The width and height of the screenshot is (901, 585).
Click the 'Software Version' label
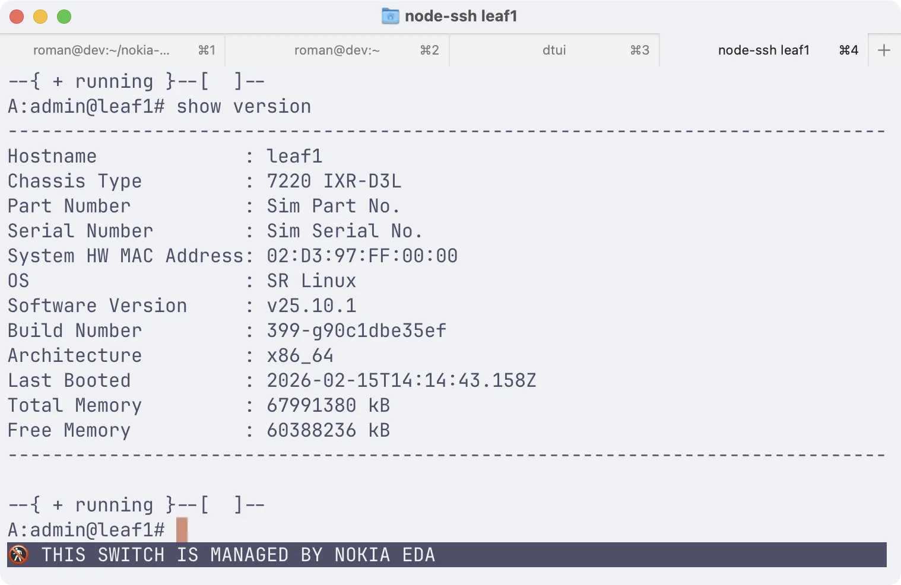click(97, 306)
